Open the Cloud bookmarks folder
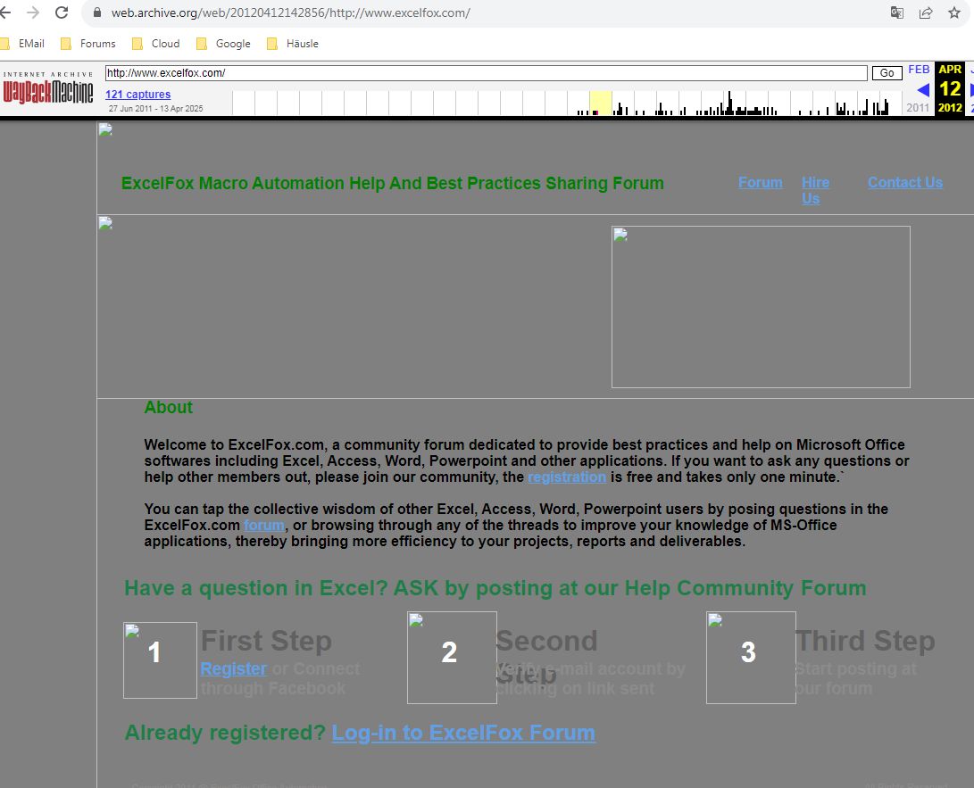 coord(156,44)
